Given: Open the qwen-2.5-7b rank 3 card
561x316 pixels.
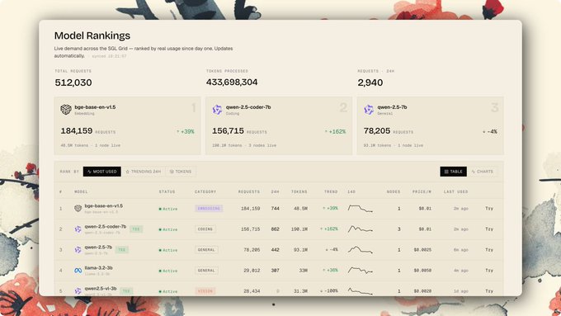Looking at the screenshot, I should click(430, 125).
